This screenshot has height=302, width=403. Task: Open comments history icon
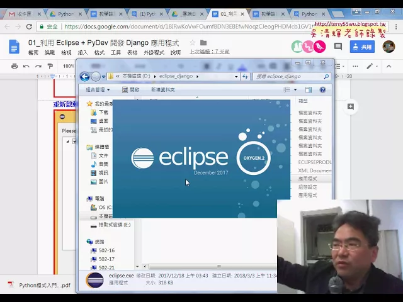(x=338, y=47)
